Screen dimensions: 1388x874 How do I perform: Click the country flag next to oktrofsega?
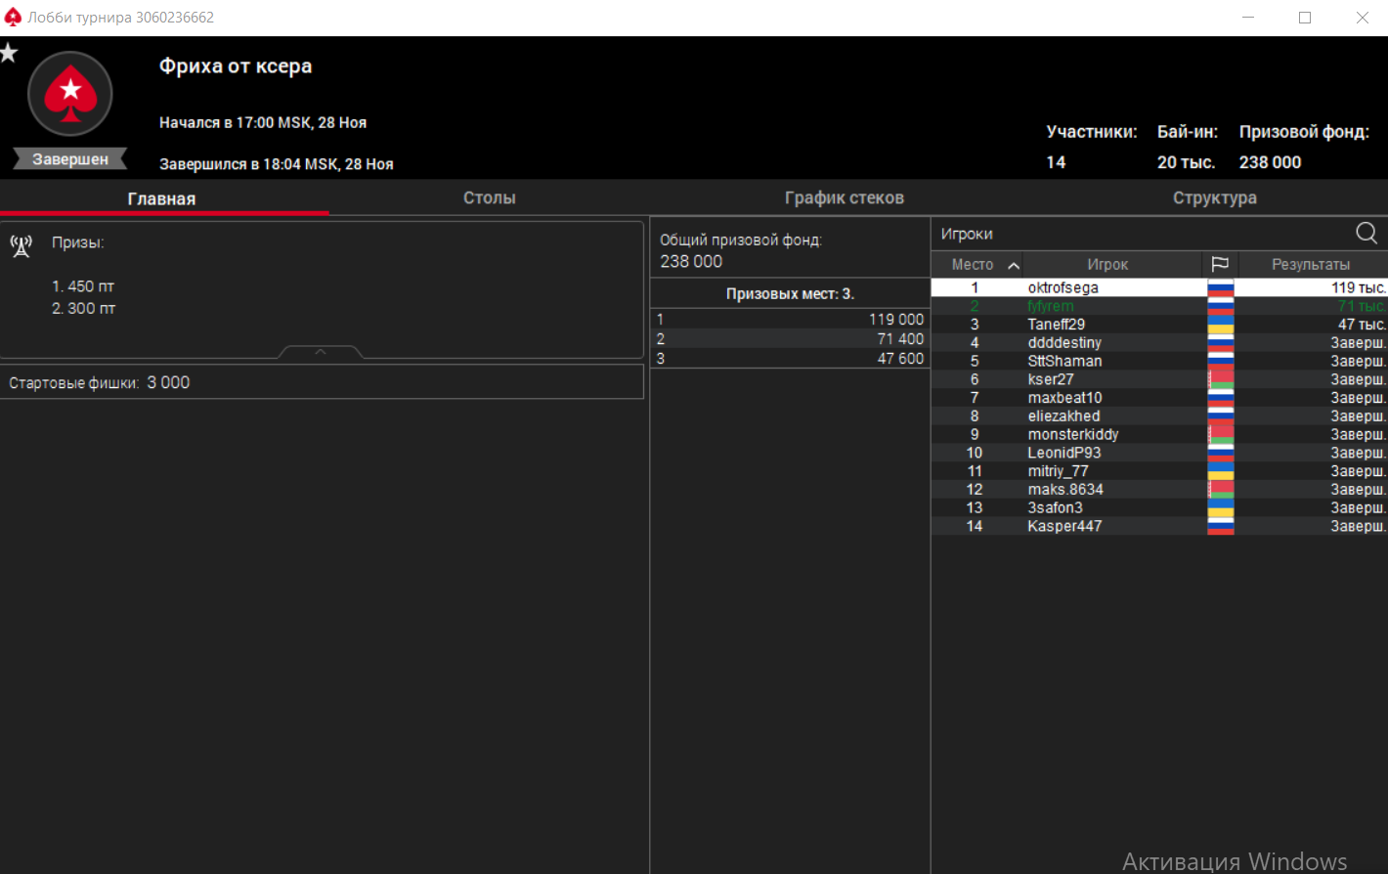click(x=1220, y=288)
